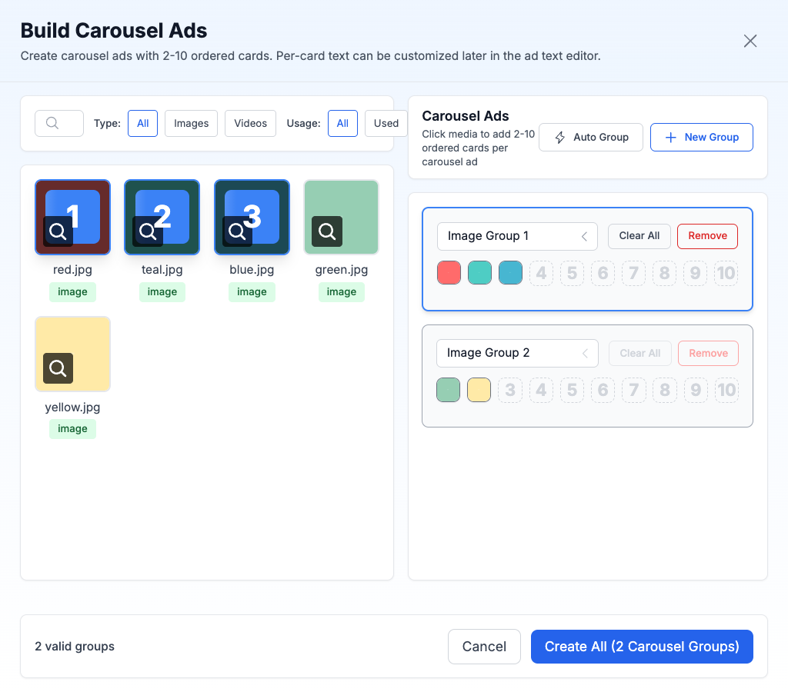Expand Image Group 2 chevron
The height and width of the screenshot is (692, 788).
tap(584, 353)
